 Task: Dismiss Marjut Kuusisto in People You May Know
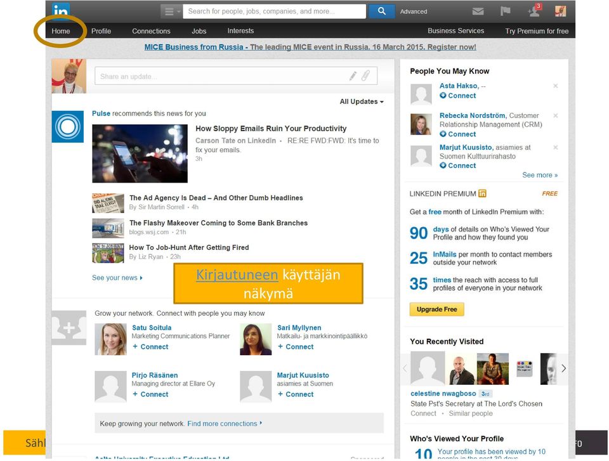[x=556, y=148]
